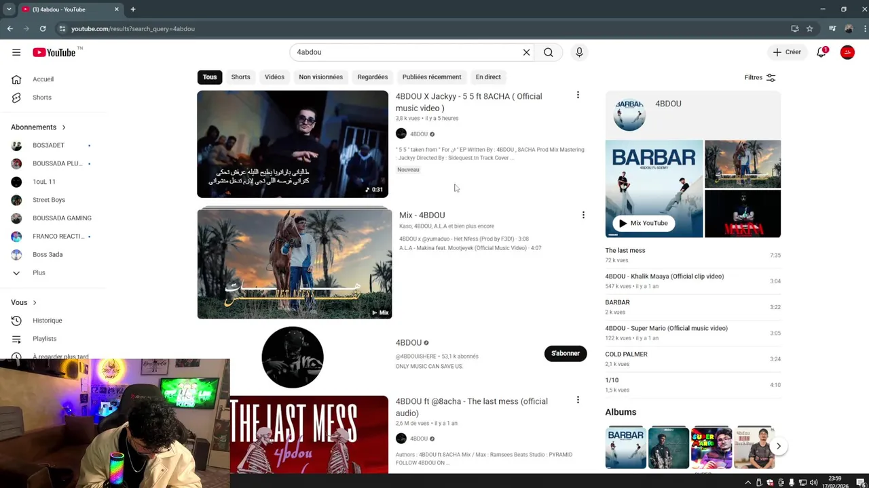Open the BARBAR cover in the side panel
Image resolution: width=869 pixels, height=488 pixels.
(654, 189)
